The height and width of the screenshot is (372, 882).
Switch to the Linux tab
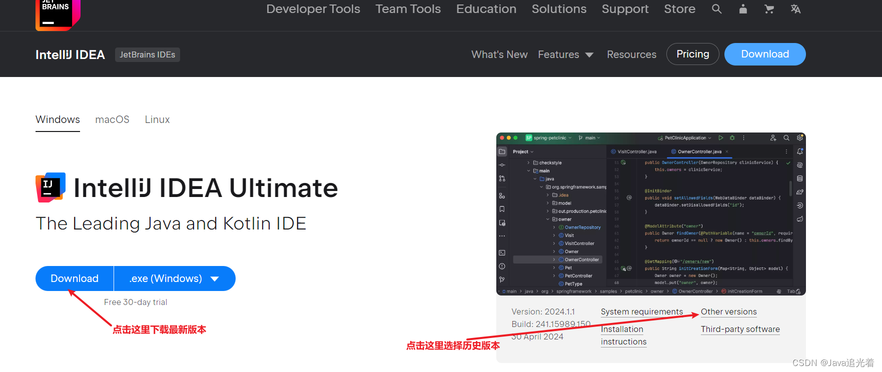[157, 120]
